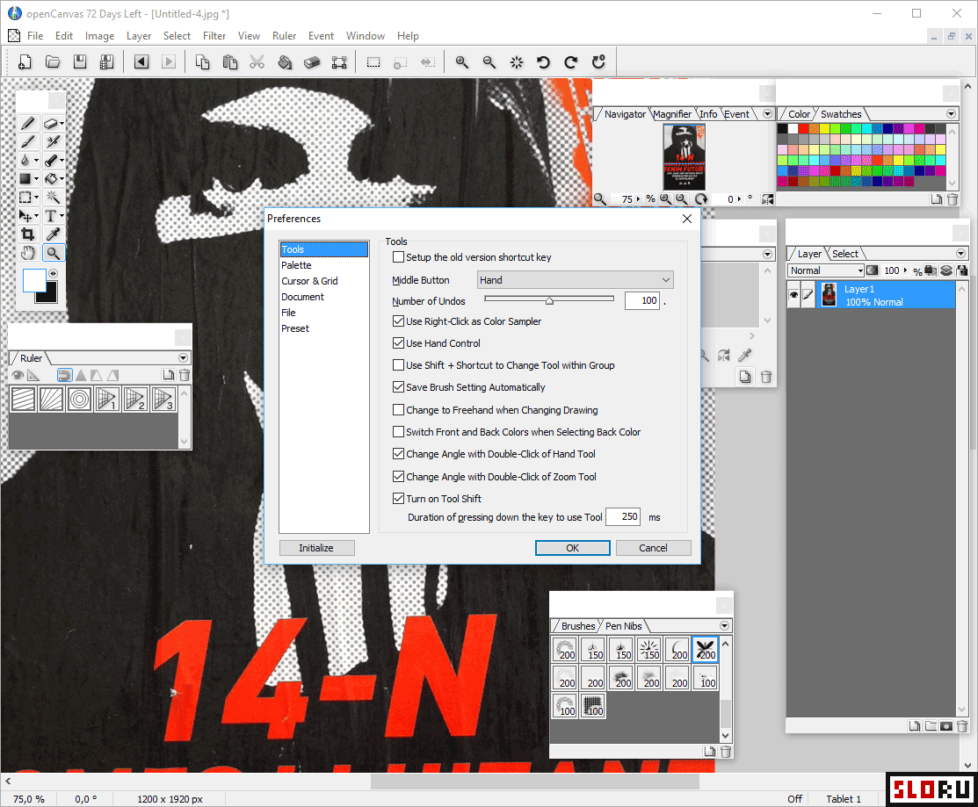Enable Setup the old version shortcut key

(x=398, y=257)
